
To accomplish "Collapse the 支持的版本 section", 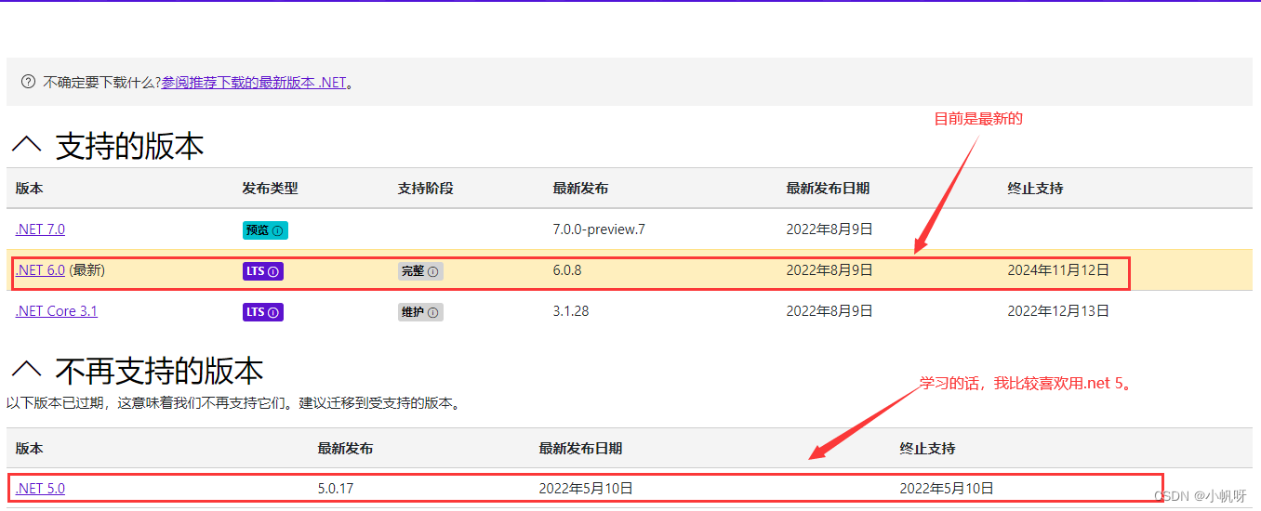I will pyautogui.click(x=26, y=144).
